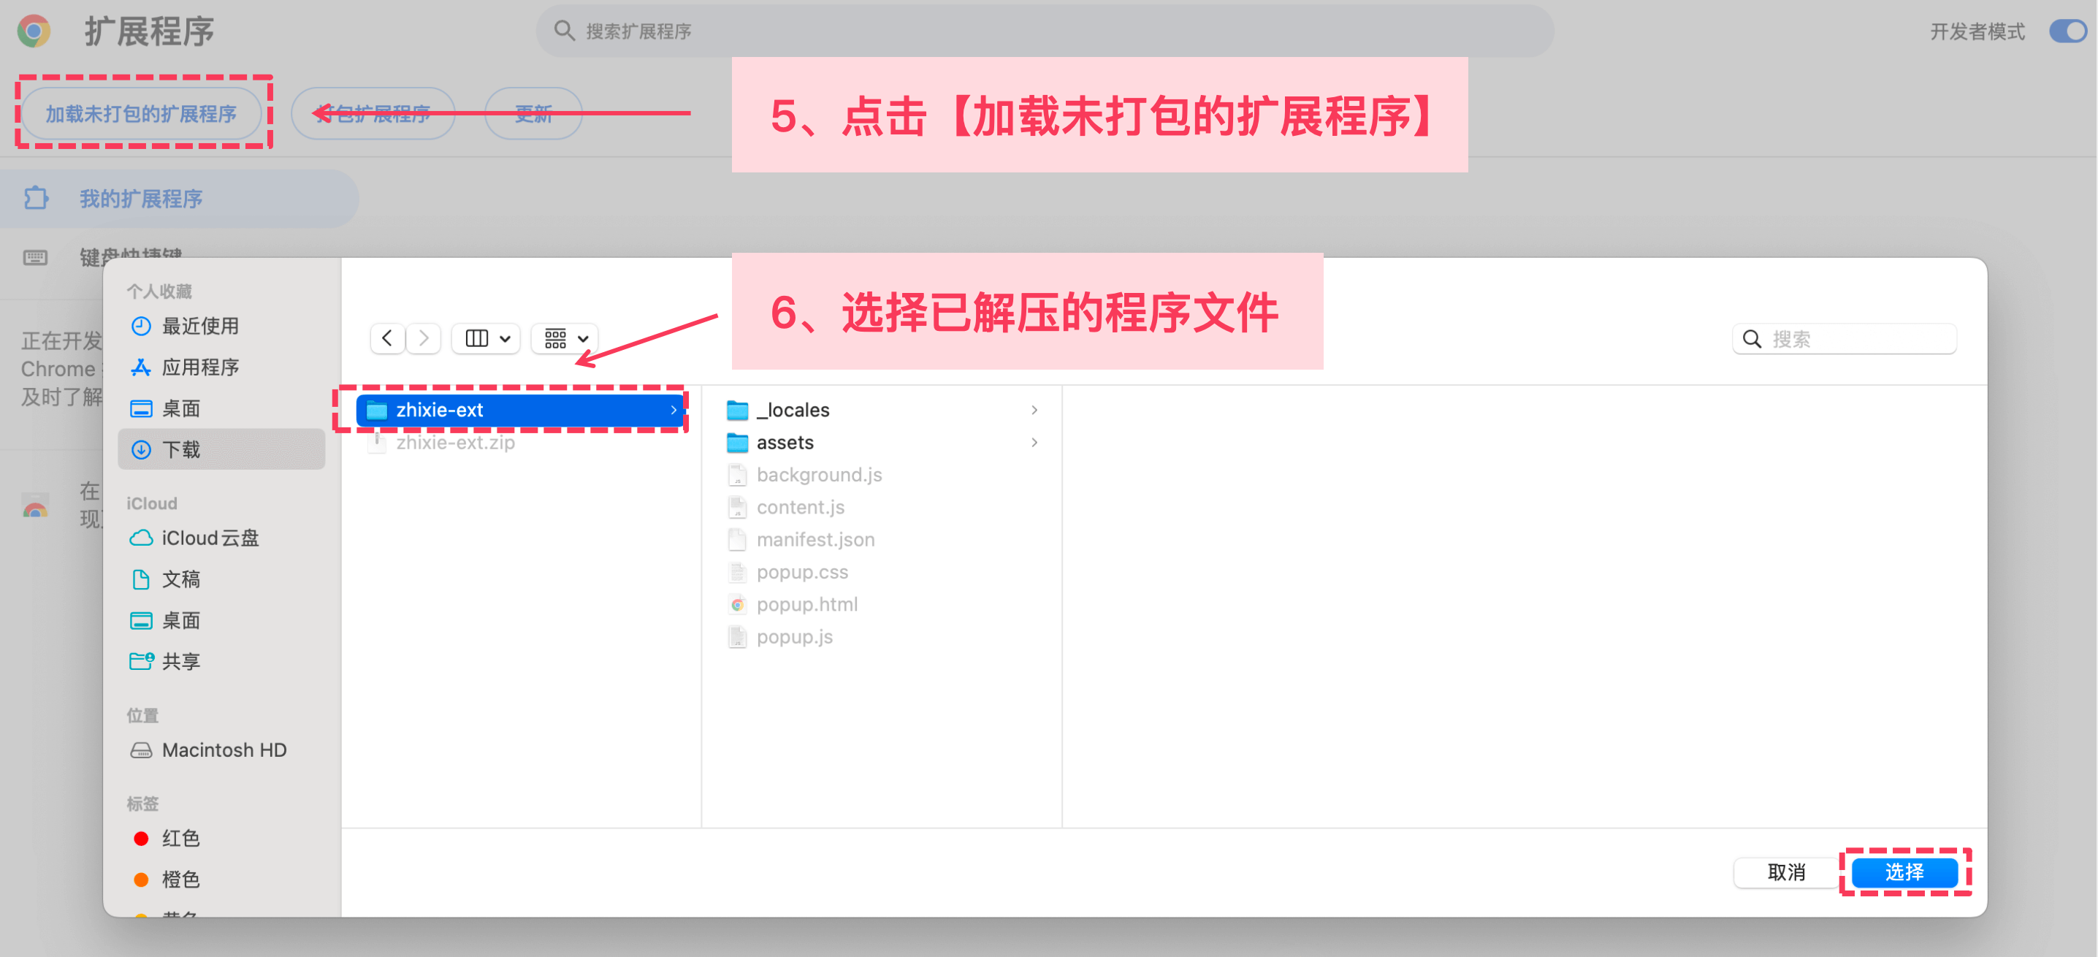Click the 更新 button
This screenshot has width=2098, height=957.
coord(533,113)
